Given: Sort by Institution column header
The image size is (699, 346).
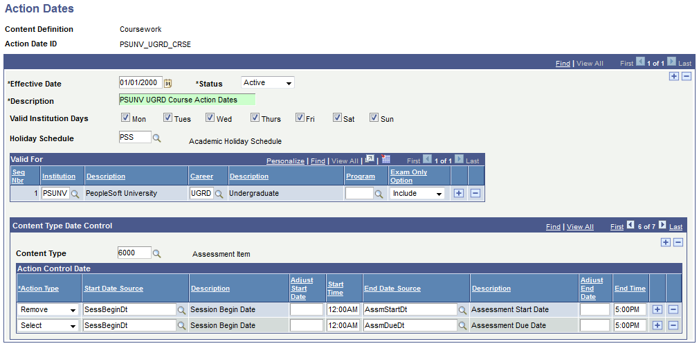Looking at the screenshot, I should (59, 176).
